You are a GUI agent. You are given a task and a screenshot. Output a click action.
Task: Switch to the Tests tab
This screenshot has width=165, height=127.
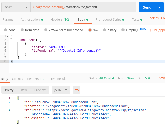click(137, 19)
